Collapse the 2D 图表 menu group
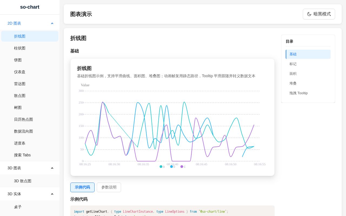 tap(30, 23)
